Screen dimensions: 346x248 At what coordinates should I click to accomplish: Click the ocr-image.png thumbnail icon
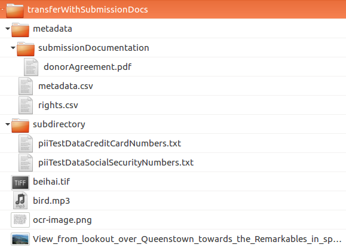[20, 220]
